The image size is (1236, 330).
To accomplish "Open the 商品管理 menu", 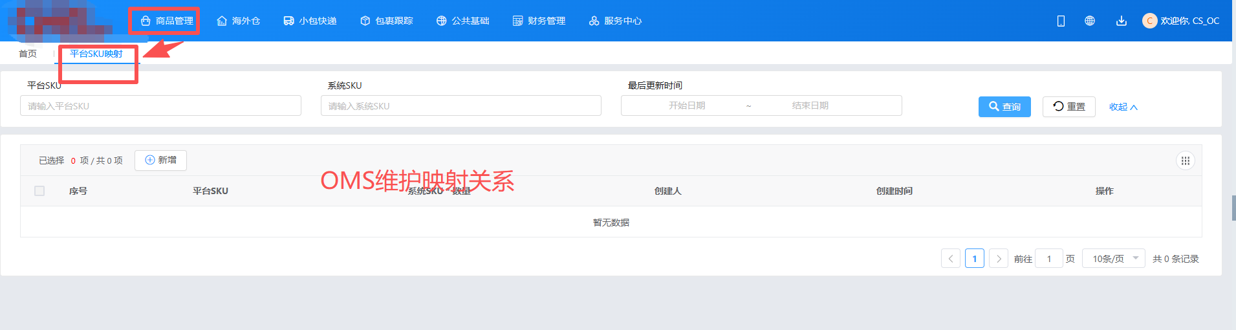I will pos(167,21).
